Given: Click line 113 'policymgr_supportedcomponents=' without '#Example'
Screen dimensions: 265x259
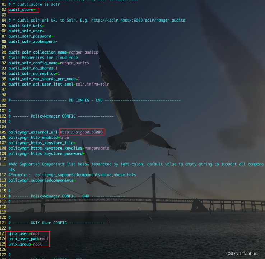Looking at the screenshot, I should coord(42,180).
